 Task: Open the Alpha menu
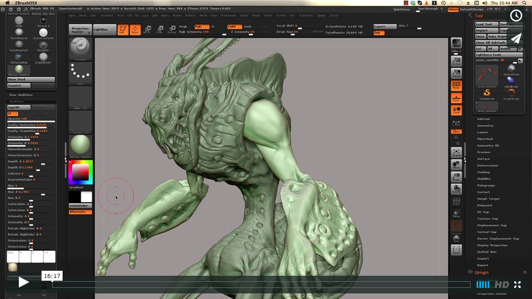(72, 16)
